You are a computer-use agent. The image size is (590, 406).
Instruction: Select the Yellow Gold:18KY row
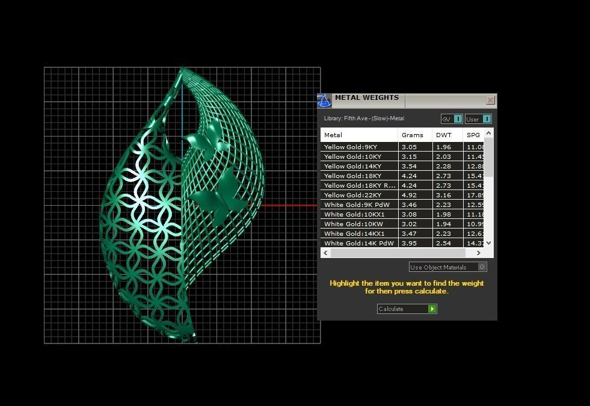click(x=402, y=176)
